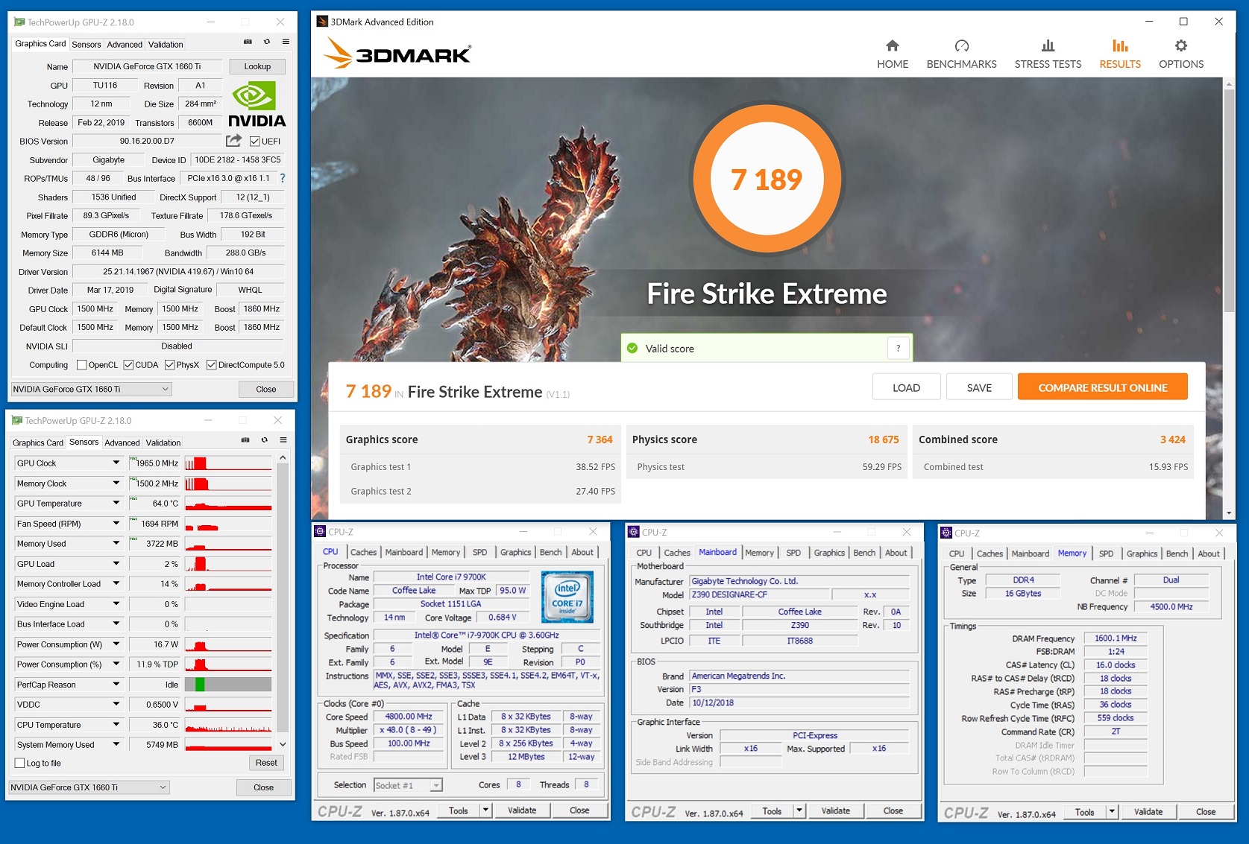Viewport: 1249px width, 844px height.
Task: Click the help button in Valid score bar
Action: click(898, 348)
